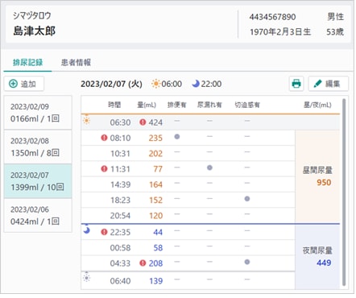Open the 2023/02/06 record entry
The image size is (356, 298).
38,215
